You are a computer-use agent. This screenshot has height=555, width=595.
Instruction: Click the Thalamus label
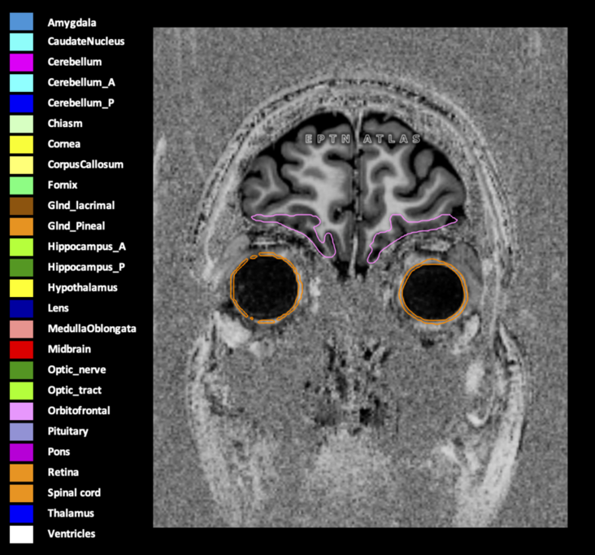pyautogui.click(x=71, y=513)
